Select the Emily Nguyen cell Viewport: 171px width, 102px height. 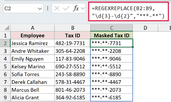pos(33,59)
